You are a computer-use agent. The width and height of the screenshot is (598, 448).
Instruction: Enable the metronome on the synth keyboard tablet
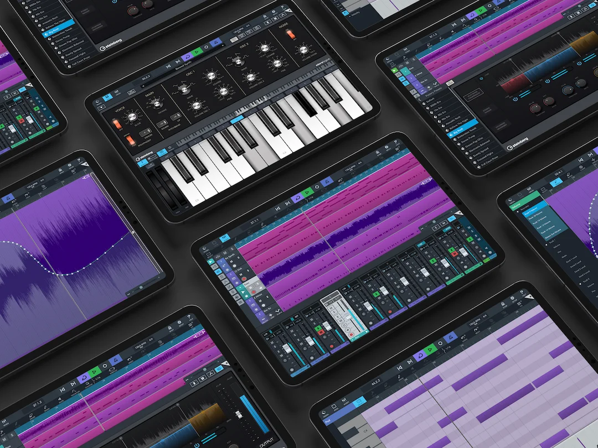215,42
